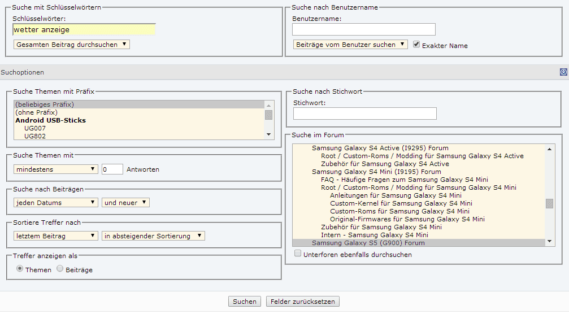Select Intern - Samsung Galaxy S4 Mini
The width and height of the screenshot is (569, 314).
[419, 235]
